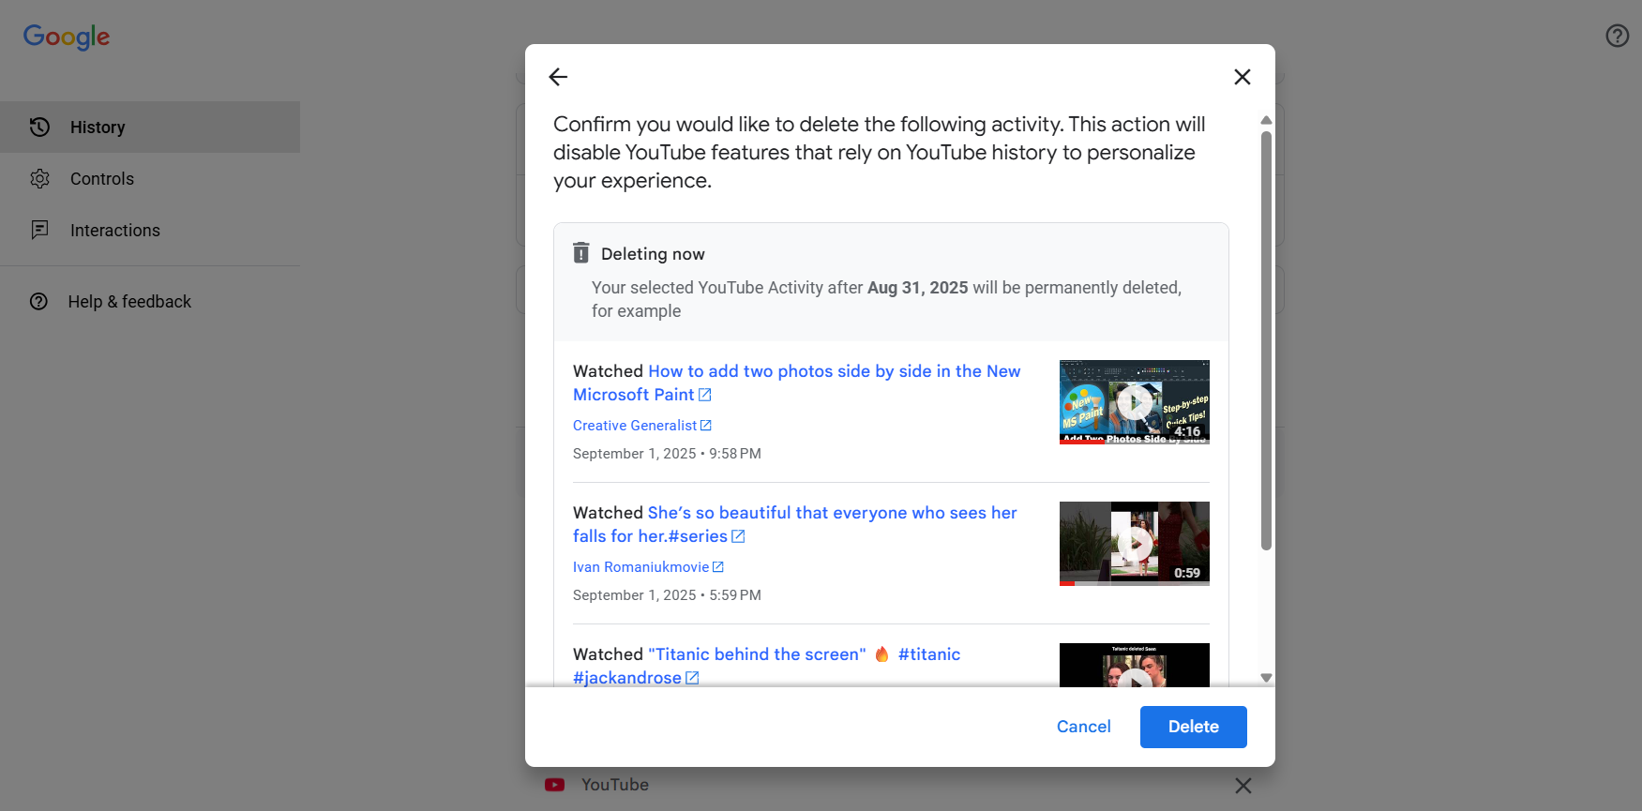Click the trash icon beside Deleting now
Screen dimensions: 1642x811
pos(581,253)
